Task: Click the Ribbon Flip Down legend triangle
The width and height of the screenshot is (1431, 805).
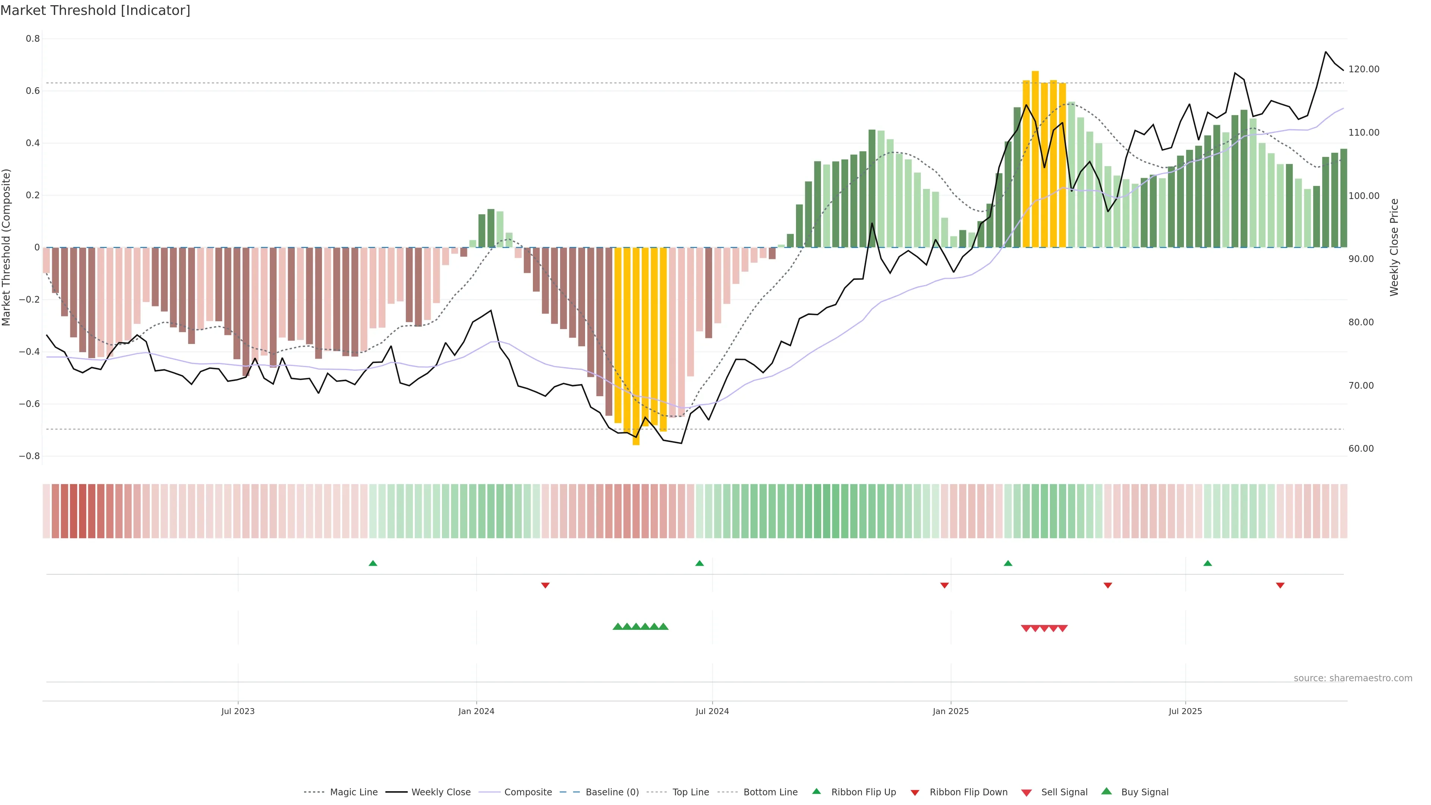Action: coord(915,793)
